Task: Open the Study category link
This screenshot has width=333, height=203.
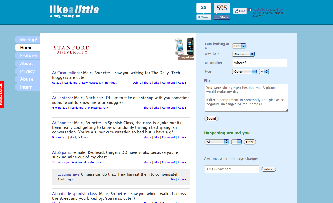Action: point(73,137)
